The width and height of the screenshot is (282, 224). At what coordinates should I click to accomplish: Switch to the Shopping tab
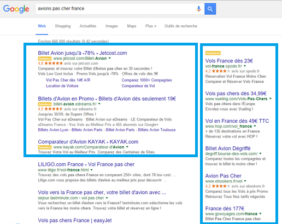click(63, 26)
